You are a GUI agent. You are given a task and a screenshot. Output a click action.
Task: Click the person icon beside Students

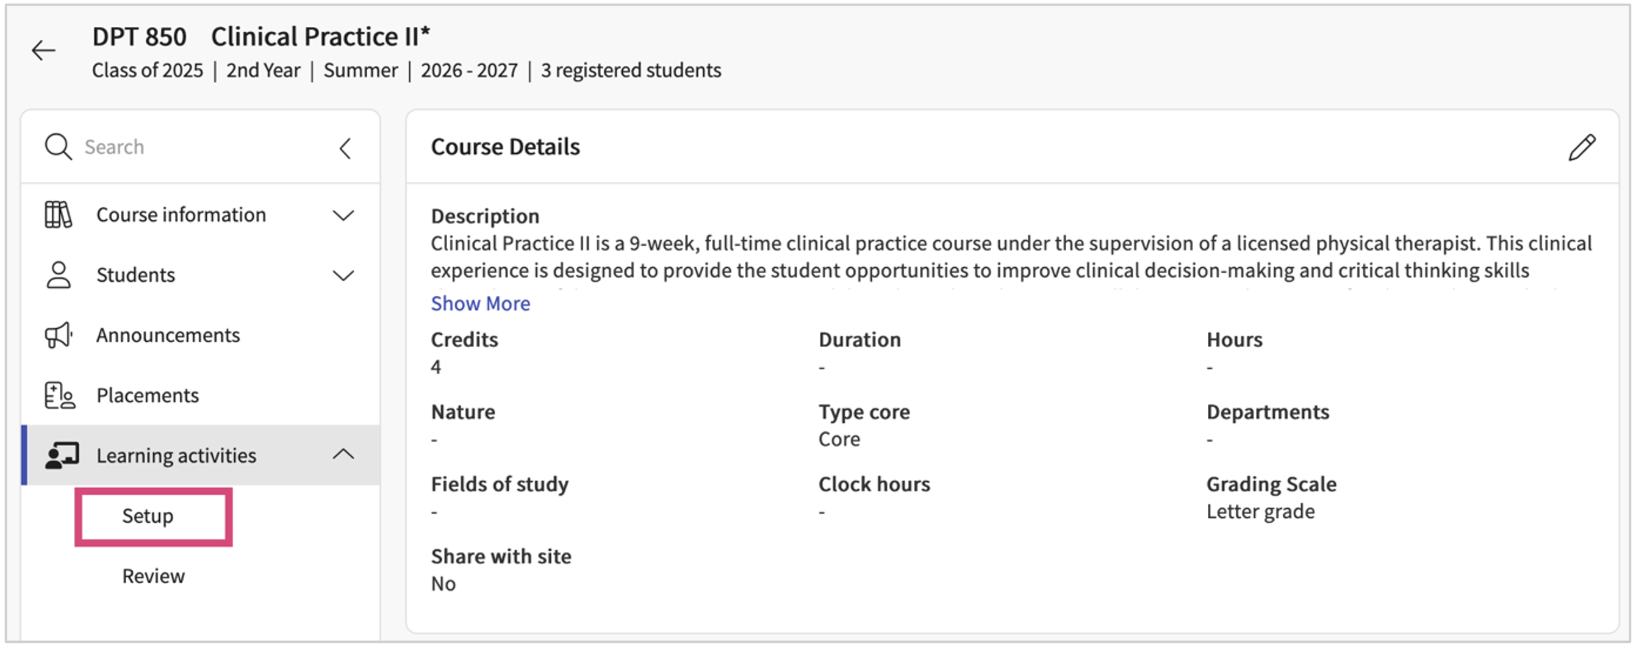pos(59,275)
